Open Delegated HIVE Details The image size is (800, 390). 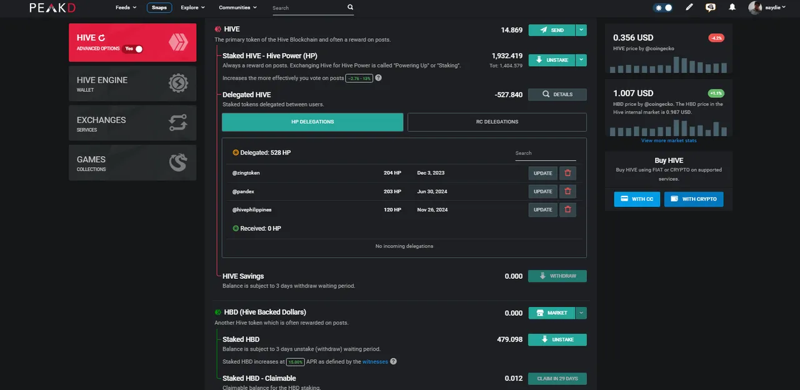557,94
